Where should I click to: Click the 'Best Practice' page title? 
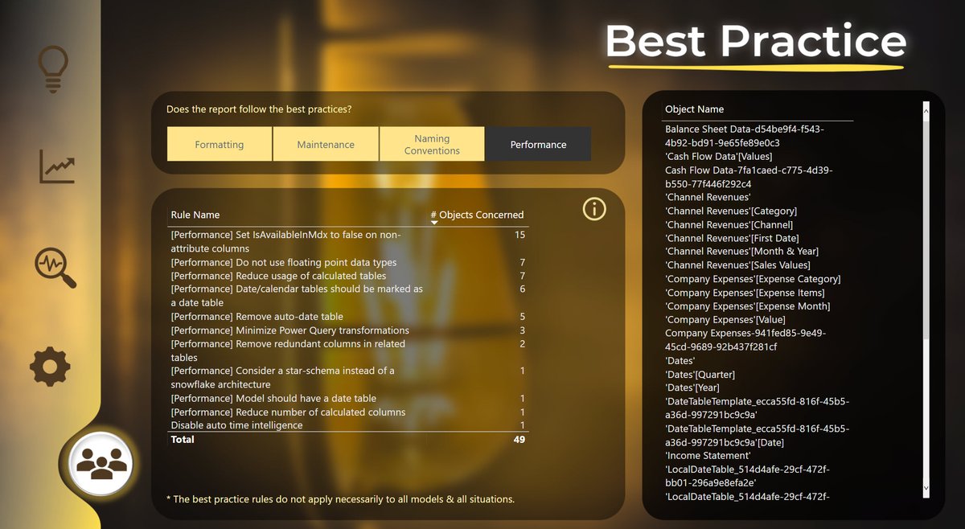coord(756,40)
